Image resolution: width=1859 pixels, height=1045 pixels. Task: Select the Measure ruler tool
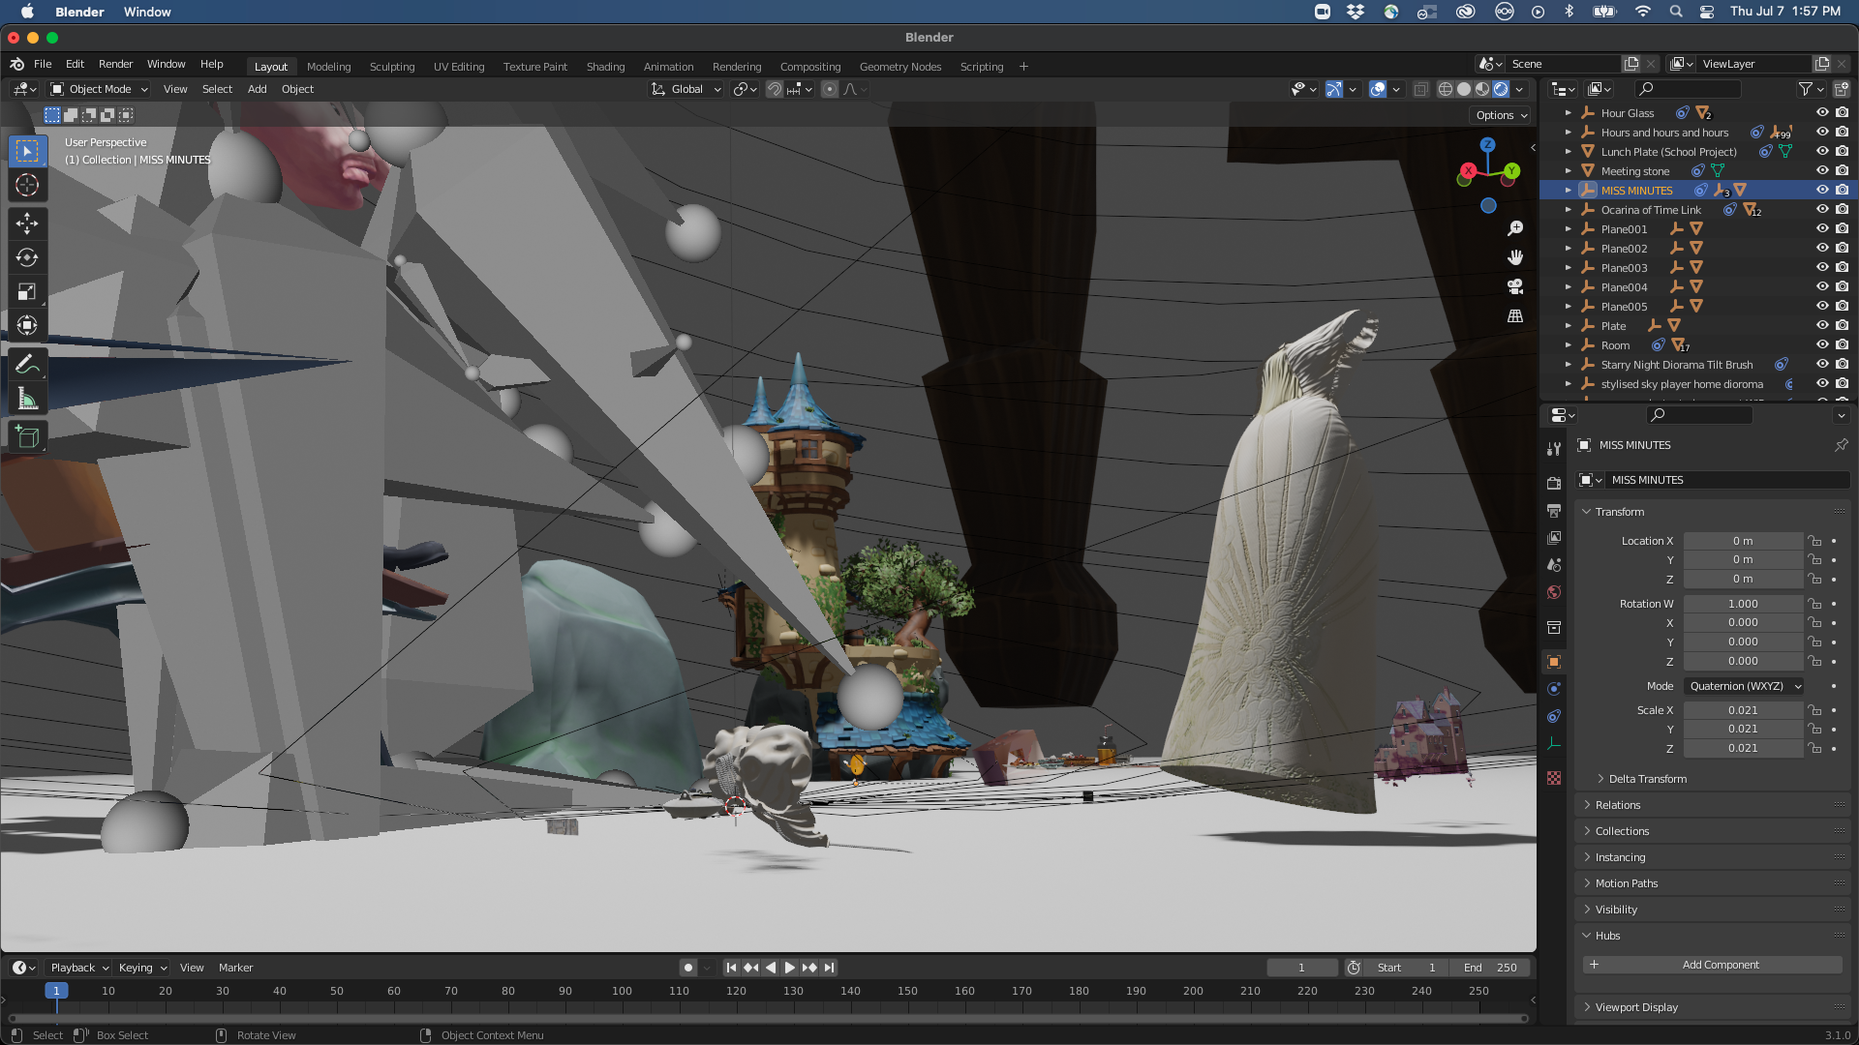pos(27,400)
